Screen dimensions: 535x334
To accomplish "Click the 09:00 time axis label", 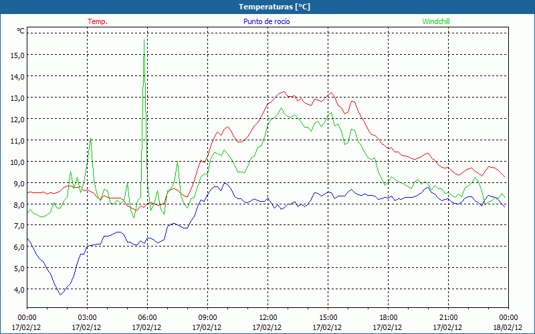I will click(207, 318).
